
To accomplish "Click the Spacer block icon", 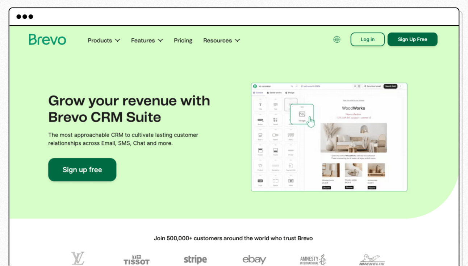I will [x=276, y=181].
